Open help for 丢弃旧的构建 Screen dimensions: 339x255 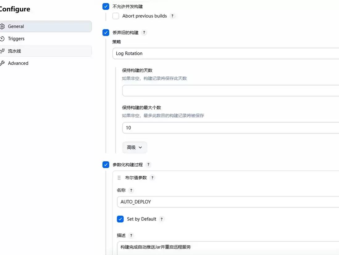click(x=144, y=33)
